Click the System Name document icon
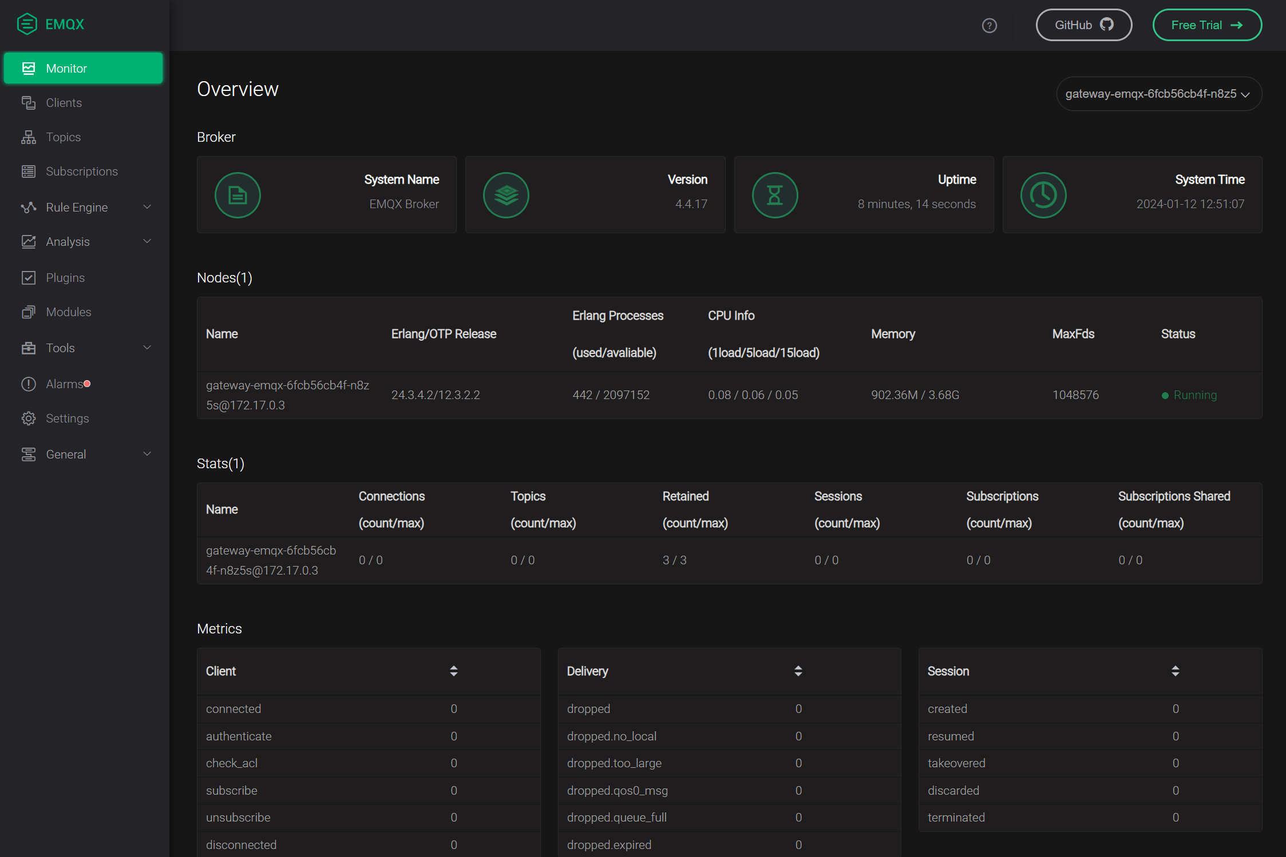This screenshot has height=857, width=1286. coord(238,195)
